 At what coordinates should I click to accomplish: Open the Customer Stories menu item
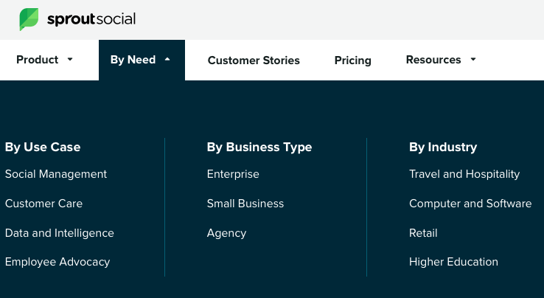point(254,60)
